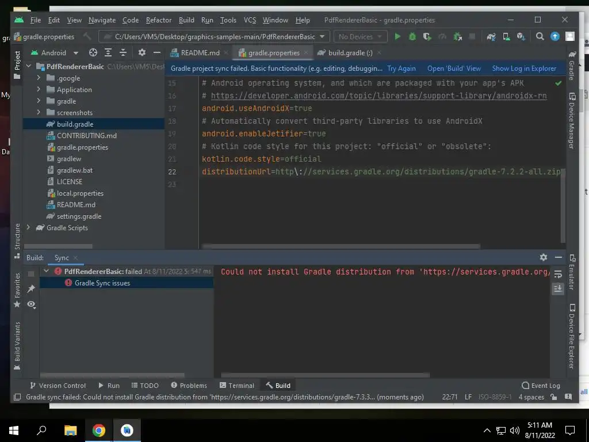This screenshot has width=589, height=442.
Task: Open File Explorer from Windows taskbar
Action: [70, 430]
